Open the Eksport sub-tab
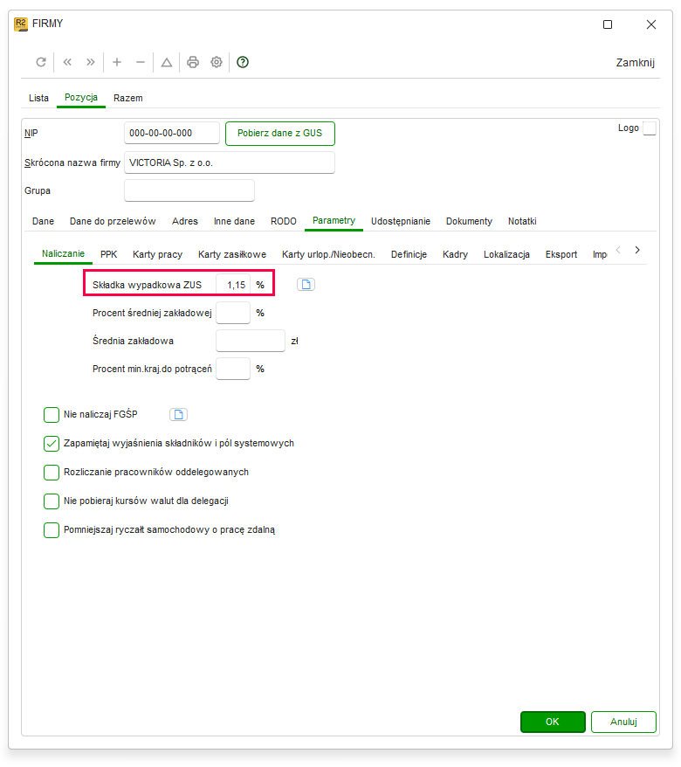Screen dimensions: 681x767 561,254
